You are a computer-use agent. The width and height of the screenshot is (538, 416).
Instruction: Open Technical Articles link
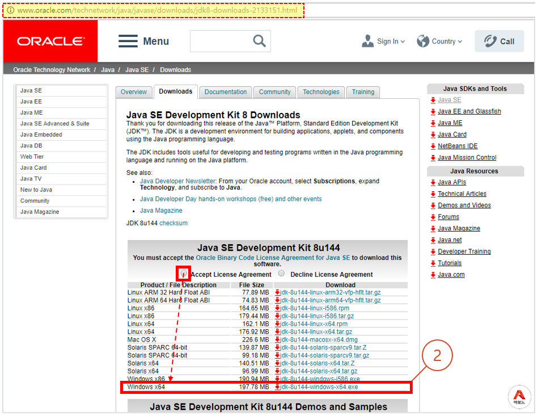[x=462, y=194]
